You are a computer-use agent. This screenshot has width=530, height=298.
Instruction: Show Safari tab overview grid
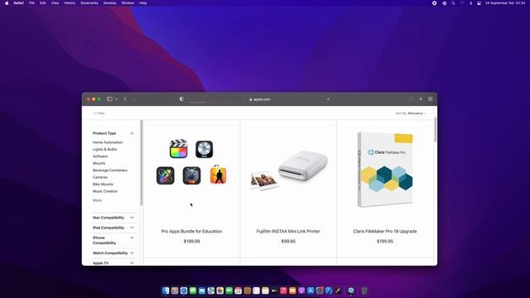tap(431, 99)
